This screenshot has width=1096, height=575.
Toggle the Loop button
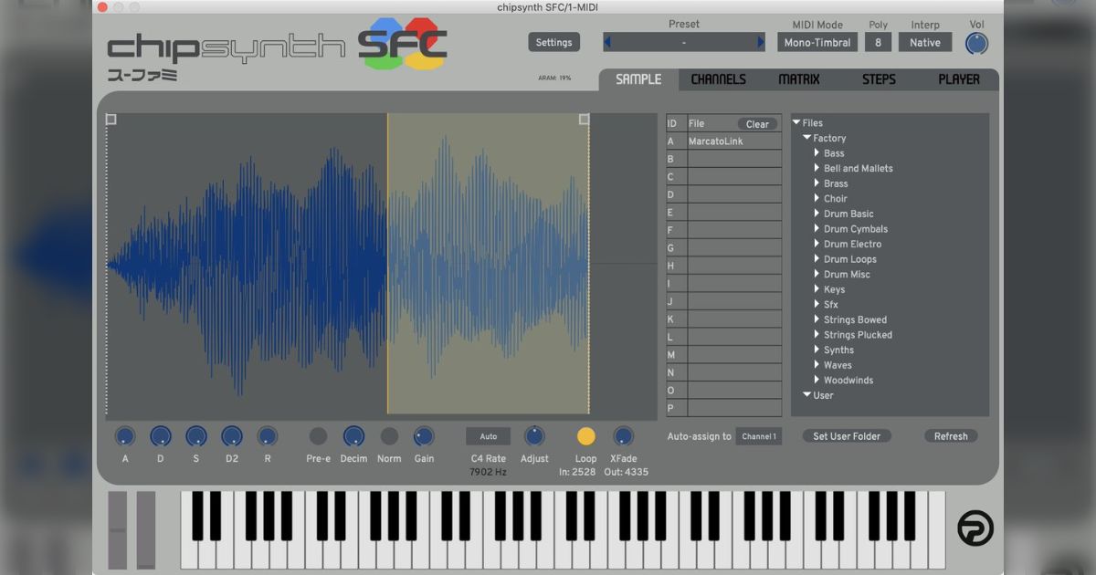point(585,436)
